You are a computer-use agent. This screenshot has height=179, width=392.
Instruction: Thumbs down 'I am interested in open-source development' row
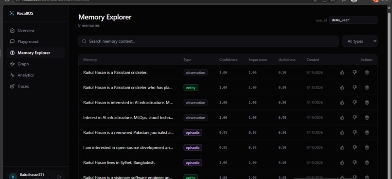pos(355,147)
